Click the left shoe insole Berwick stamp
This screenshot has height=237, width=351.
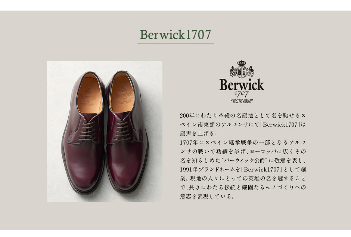coord(87,97)
